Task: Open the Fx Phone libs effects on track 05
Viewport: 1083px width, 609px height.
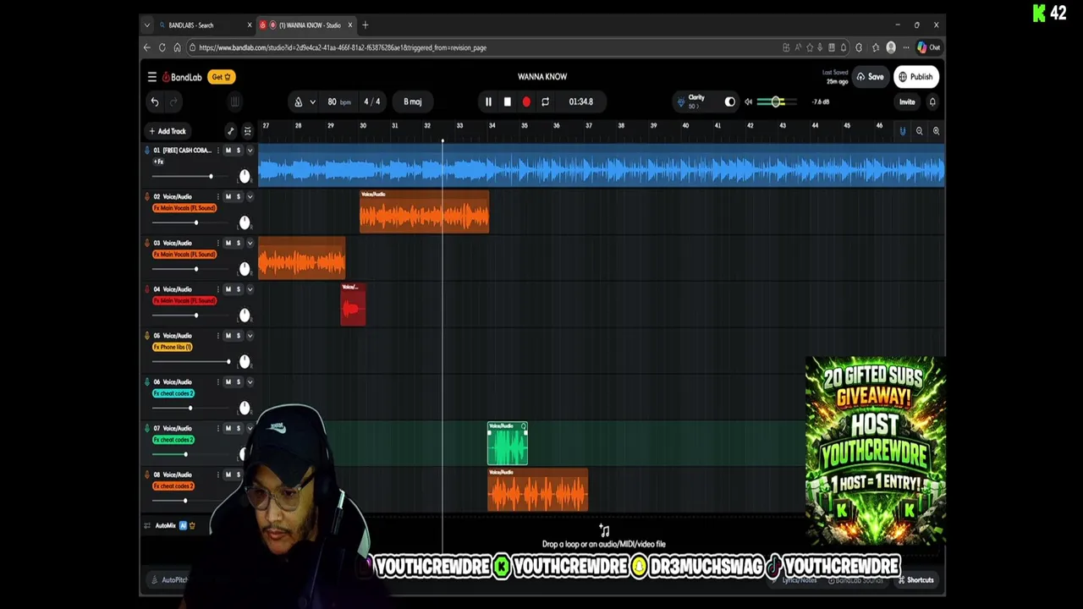Action: [x=173, y=347]
